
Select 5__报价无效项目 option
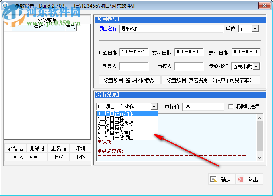(127, 138)
